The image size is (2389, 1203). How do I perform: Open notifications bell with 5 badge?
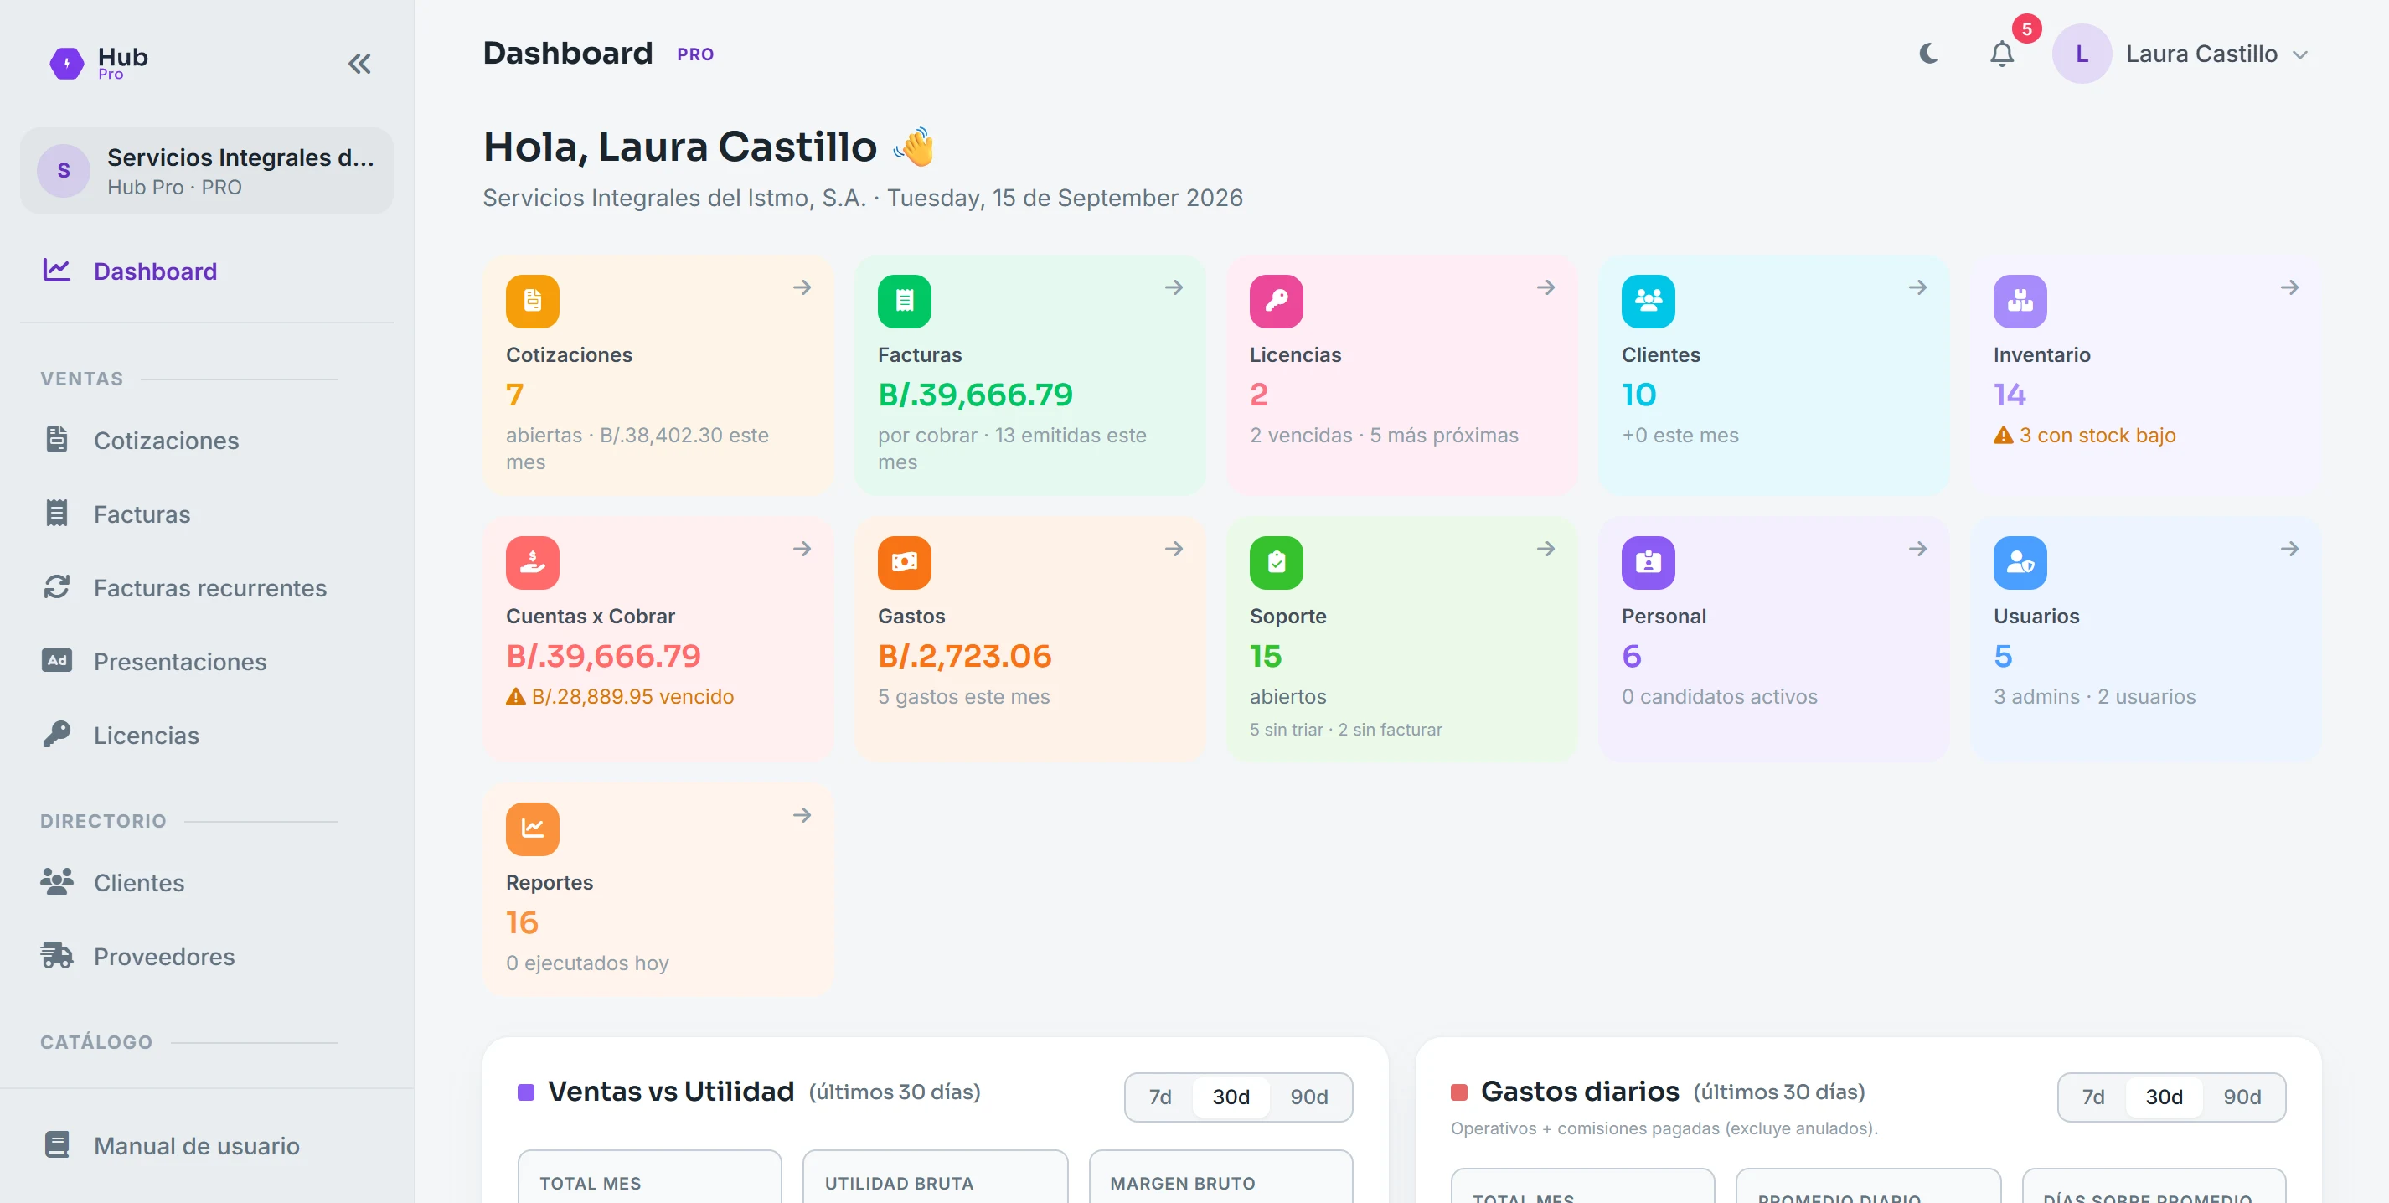2002,54
